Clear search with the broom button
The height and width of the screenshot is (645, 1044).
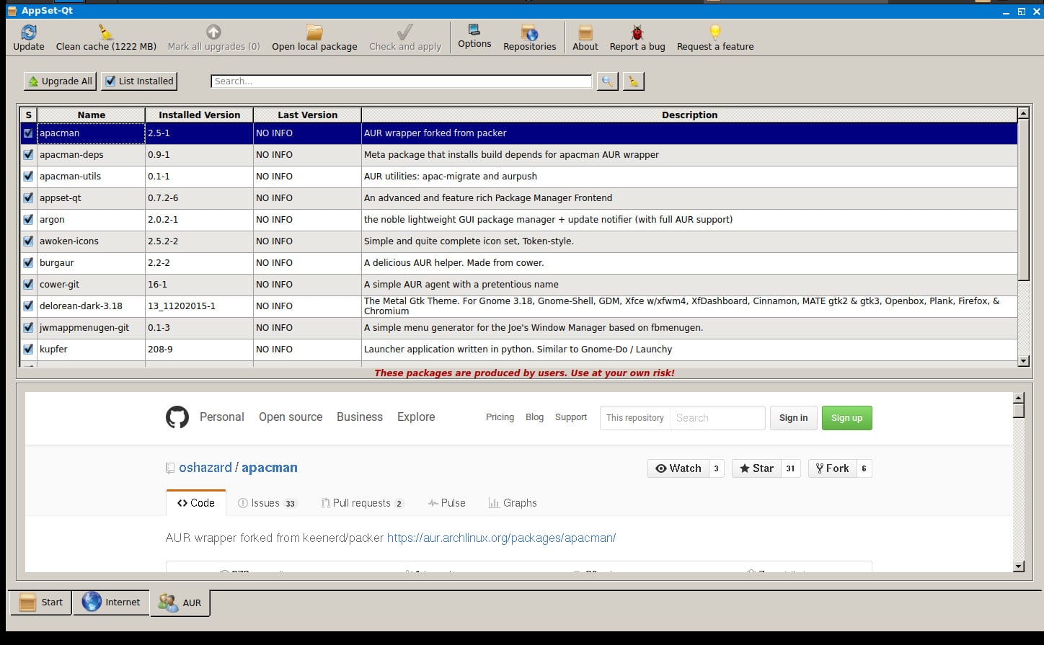click(x=633, y=81)
